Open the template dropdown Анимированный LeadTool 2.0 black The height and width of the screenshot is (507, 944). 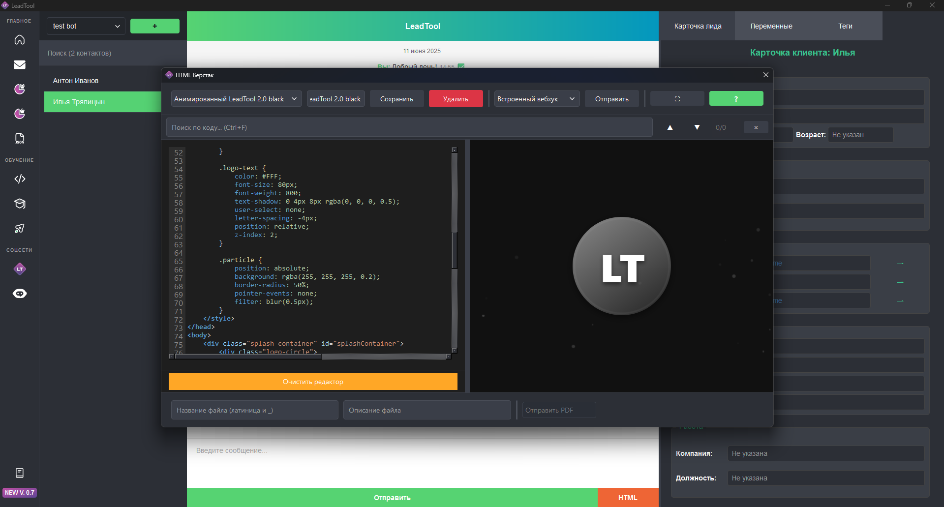pyautogui.click(x=237, y=99)
